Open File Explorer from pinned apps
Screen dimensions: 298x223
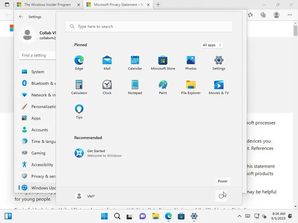tap(191, 87)
